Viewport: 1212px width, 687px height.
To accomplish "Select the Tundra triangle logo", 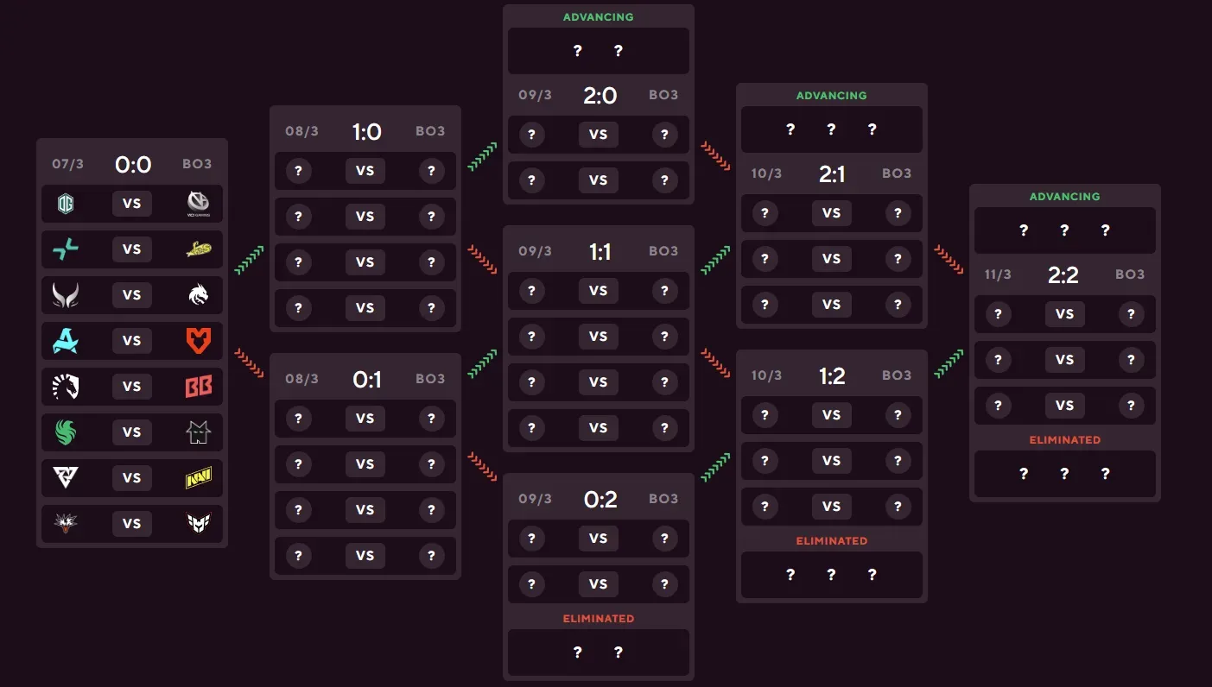I will (x=66, y=478).
